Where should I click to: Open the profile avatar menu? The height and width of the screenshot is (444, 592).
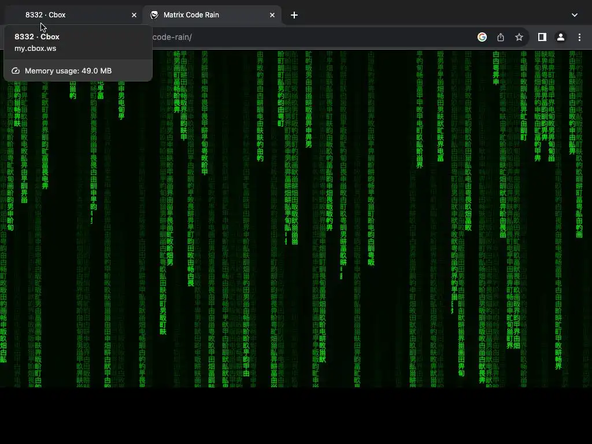561,37
